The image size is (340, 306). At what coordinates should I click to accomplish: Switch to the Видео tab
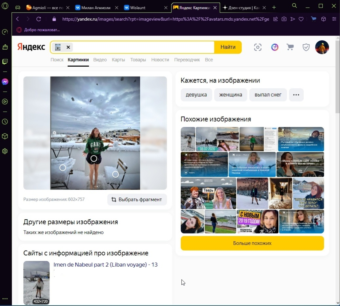(x=100, y=60)
